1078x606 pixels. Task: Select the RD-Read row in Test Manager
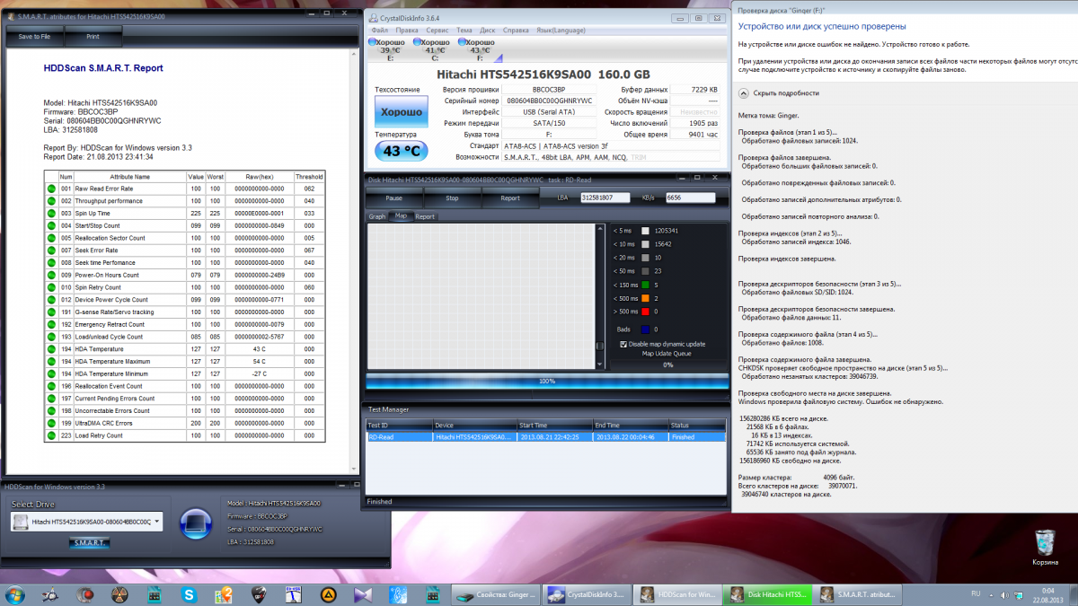(x=545, y=437)
